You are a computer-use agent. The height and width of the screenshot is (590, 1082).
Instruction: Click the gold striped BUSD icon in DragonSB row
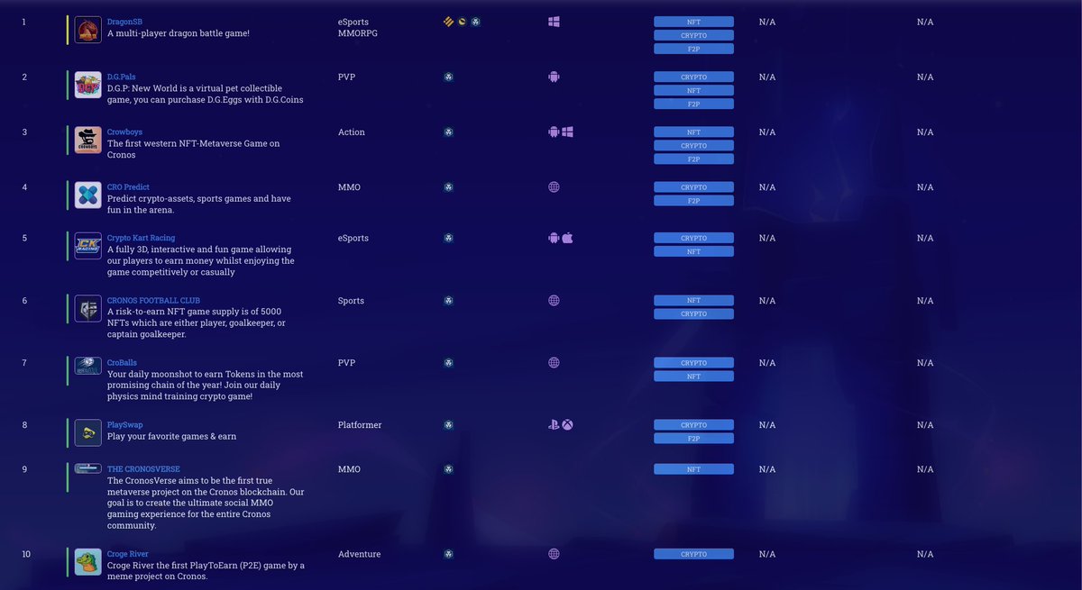tap(448, 21)
